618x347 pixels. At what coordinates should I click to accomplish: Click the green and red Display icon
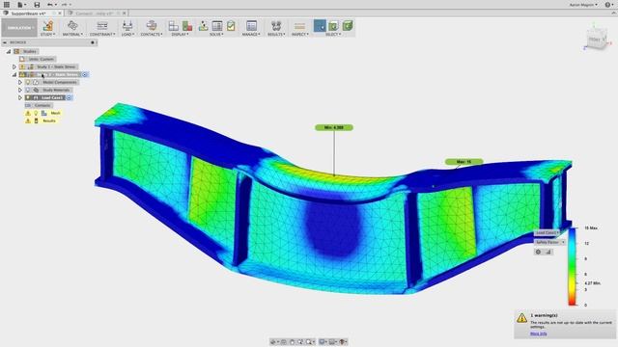tap(187, 26)
